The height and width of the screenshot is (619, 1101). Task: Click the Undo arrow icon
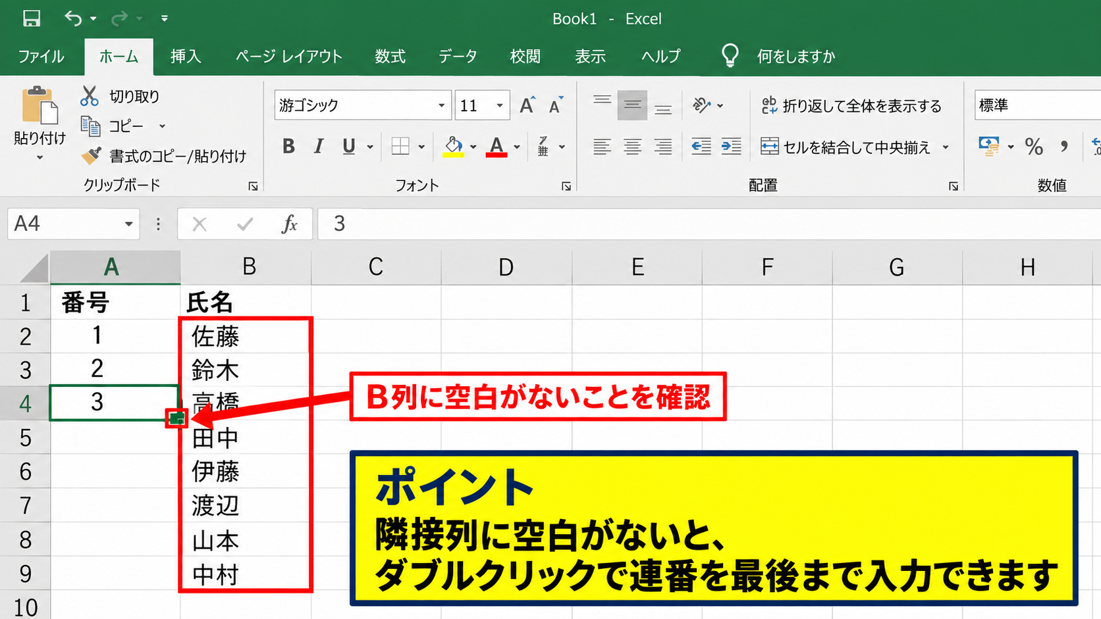72,18
